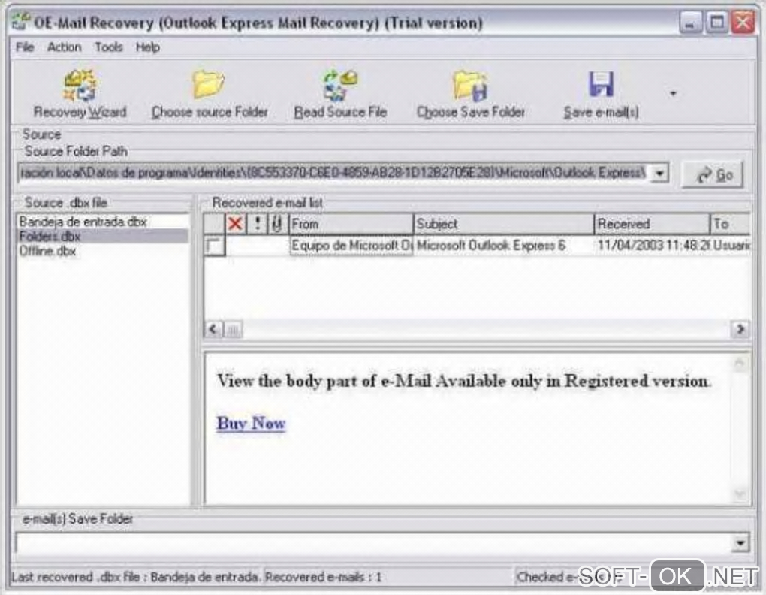Image resolution: width=766 pixels, height=595 pixels.
Task: Open the Tools menu
Action: (108, 47)
